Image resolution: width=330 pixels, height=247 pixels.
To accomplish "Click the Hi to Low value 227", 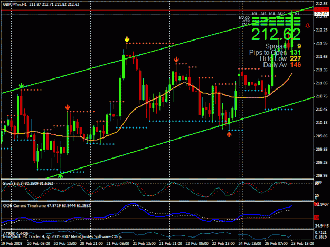I will point(296,58).
